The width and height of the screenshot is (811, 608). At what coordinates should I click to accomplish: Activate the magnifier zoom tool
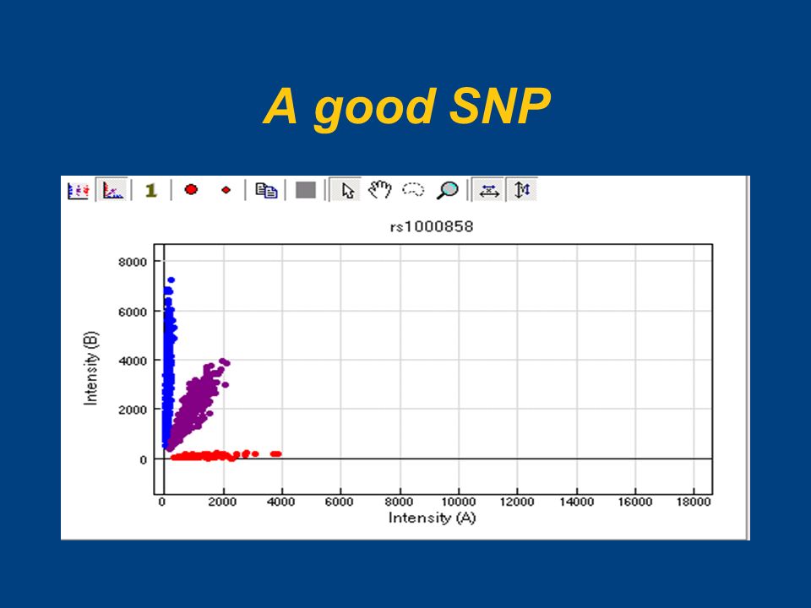[x=448, y=190]
